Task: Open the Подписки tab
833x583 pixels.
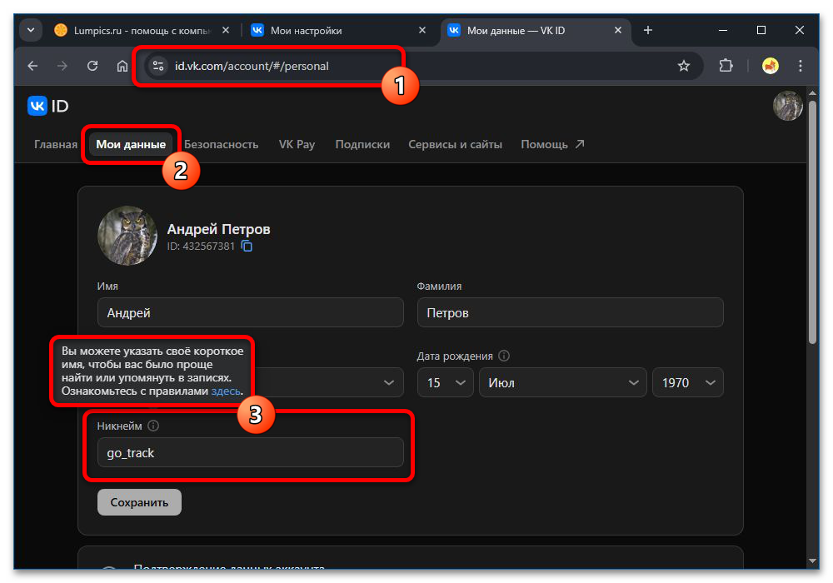Action: point(362,144)
